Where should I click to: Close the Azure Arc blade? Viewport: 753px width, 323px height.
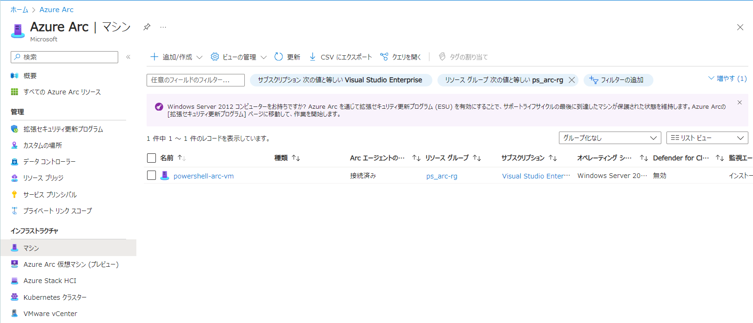coord(740,27)
